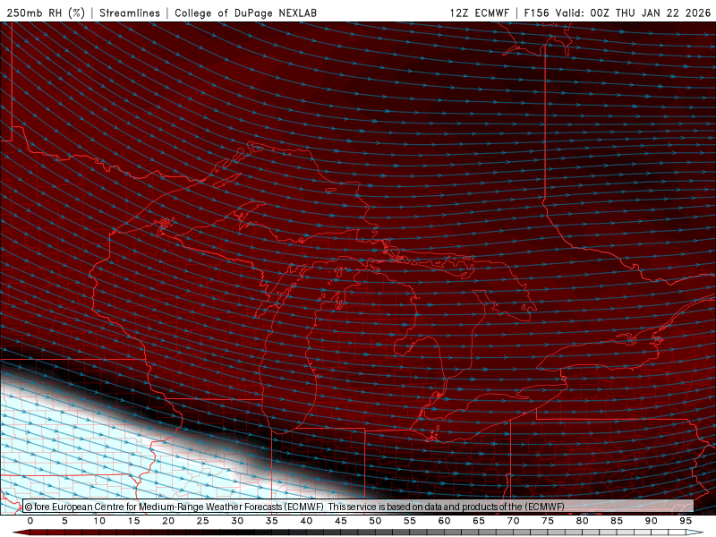The width and height of the screenshot is (716, 537).
Task: Click the "75" scale label
Action: pos(548,521)
